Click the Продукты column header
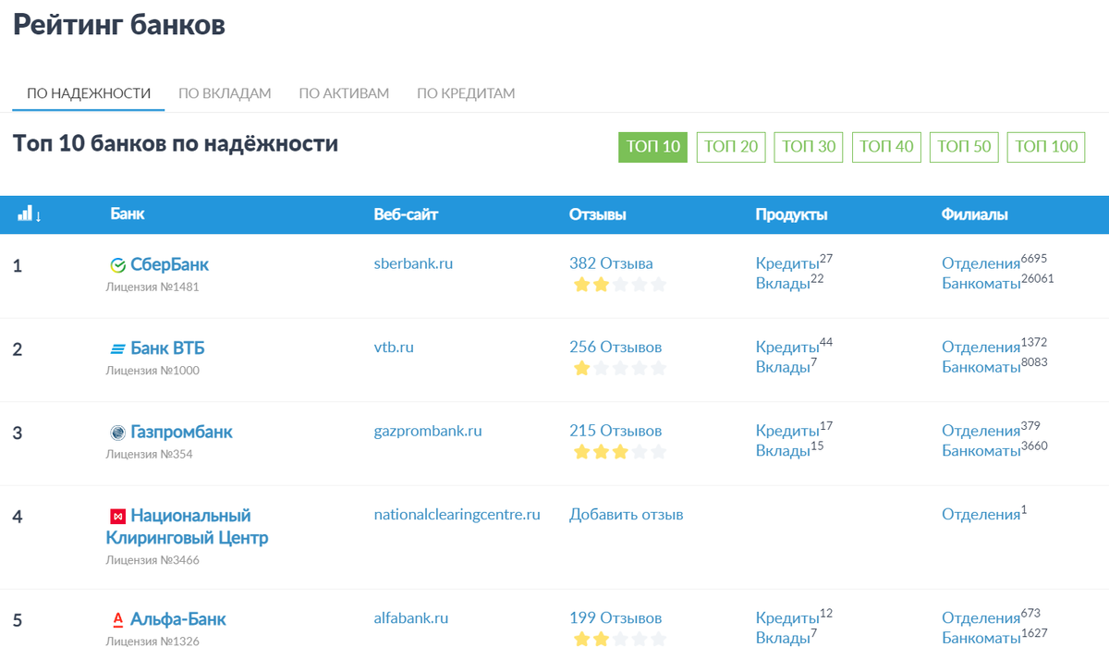The image size is (1109, 647). [x=792, y=214]
